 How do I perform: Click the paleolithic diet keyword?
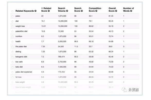coord(21,31)
